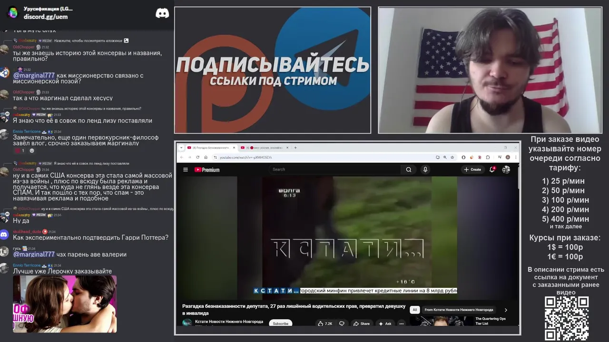Click the YouTube Premium logo
The width and height of the screenshot is (609, 342).
(x=207, y=170)
